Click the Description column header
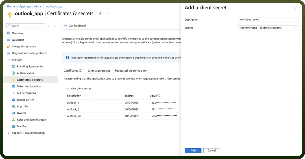The image size is (305, 159). tap(74, 96)
